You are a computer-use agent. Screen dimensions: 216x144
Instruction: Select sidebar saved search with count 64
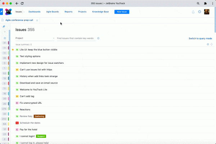5,124
